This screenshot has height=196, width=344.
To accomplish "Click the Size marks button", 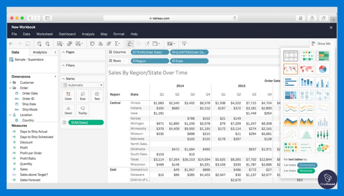I will pyautogui.click(x=83, y=96).
